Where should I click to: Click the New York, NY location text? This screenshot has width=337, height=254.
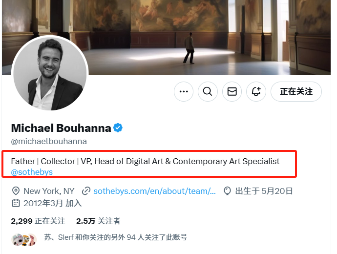pyautogui.click(x=49, y=191)
